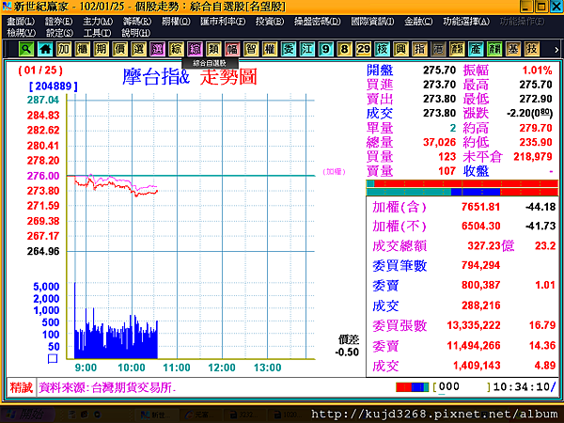Click the cyan home icon

point(45,49)
